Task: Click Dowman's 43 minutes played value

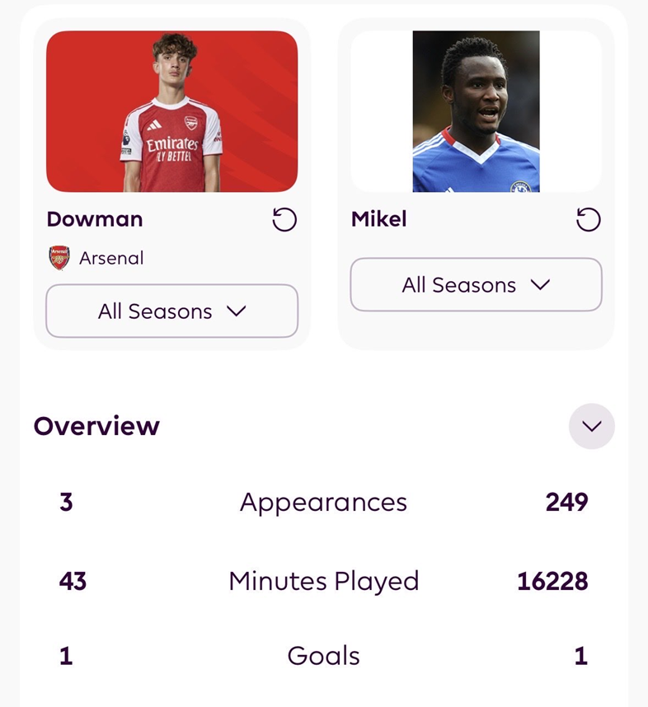Action: [73, 581]
